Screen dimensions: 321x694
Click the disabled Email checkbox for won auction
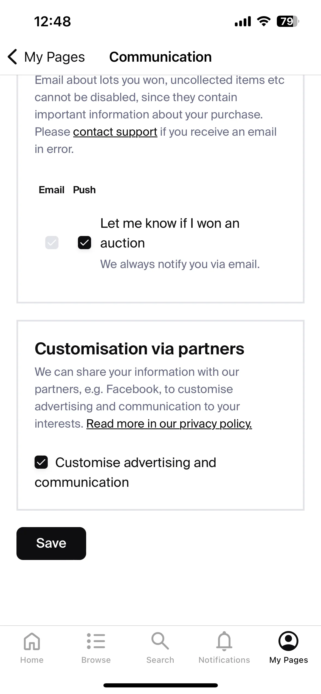pos(52,243)
